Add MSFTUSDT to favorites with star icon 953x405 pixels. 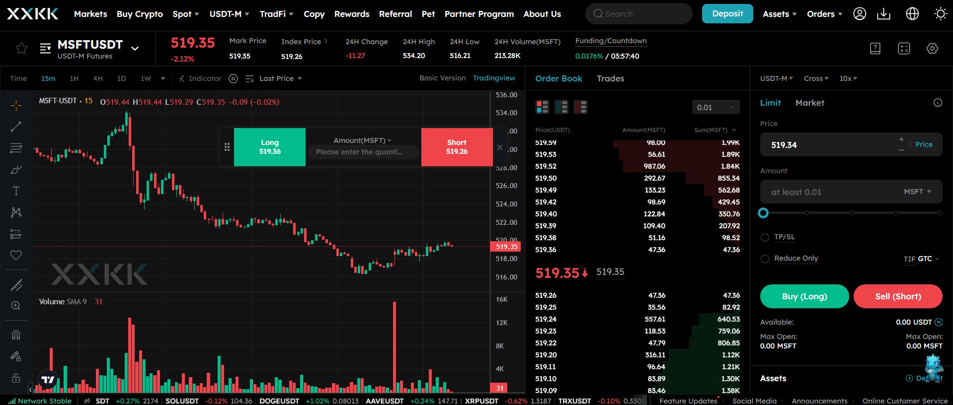pyautogui.click(x=21, y=48)
